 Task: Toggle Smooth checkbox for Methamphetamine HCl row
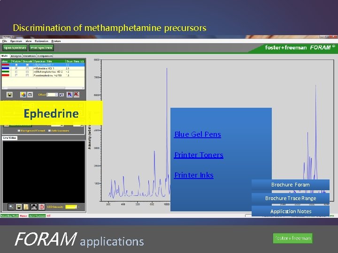[x=27, y=72]
